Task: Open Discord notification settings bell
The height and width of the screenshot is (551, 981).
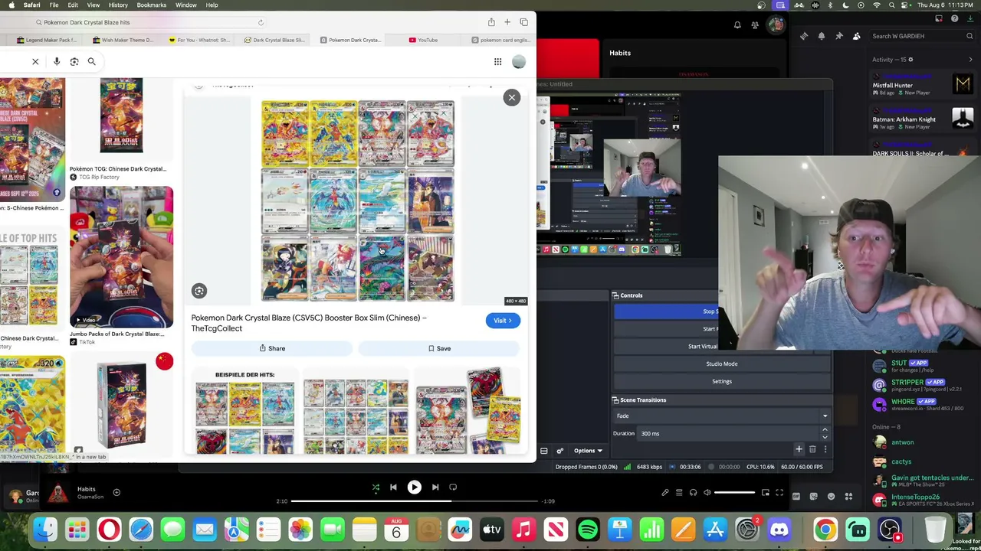Action: [822, 36]
